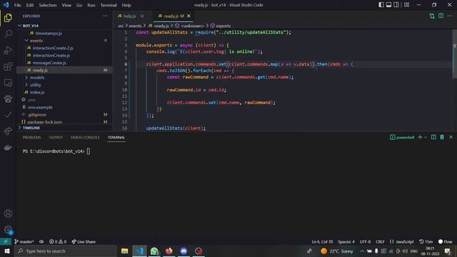Open .env.example file in explorer
The image size is (457, 257).
pyautogui.click(x=65, y=107)
